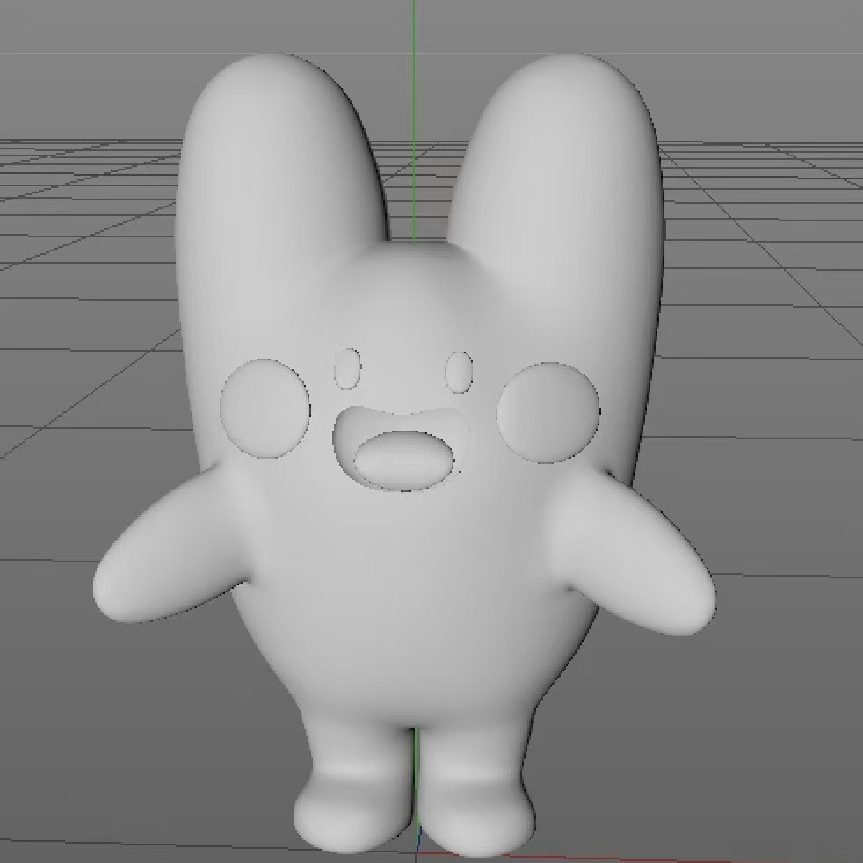Click the small right eye of the model
Image resolution: width=863 pixels, height=863 pixels.
pos(459,372)
